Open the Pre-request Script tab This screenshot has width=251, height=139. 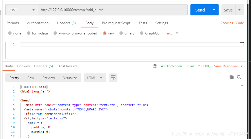coord(116,23)
